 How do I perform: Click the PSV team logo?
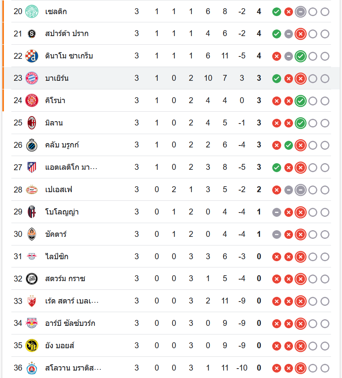pos(31,190)
